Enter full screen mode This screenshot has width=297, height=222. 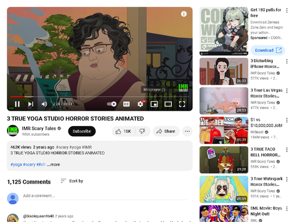click(182, 104)
